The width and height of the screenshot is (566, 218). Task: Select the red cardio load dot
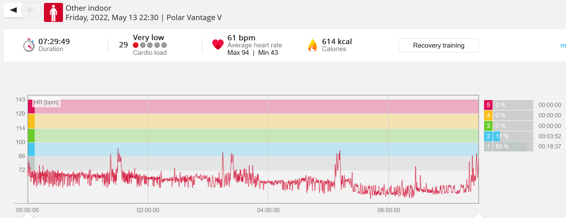[136, 45]
